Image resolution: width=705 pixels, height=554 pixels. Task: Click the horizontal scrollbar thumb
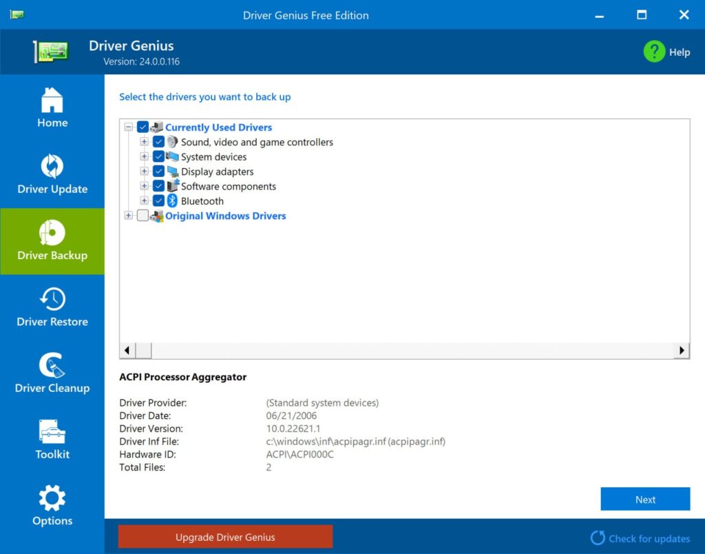(143, 350)
